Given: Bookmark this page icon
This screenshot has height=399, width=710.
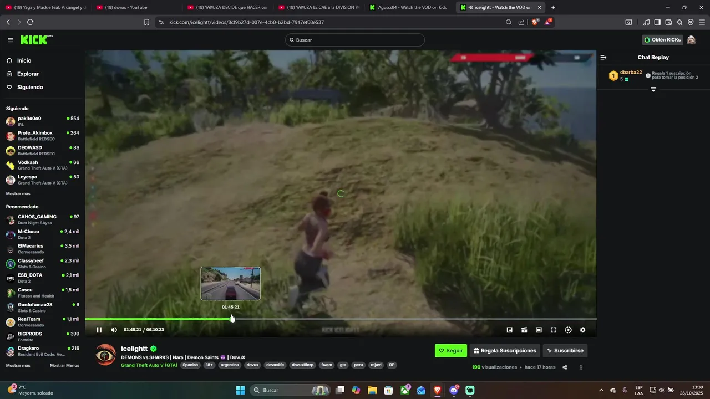Looking at the screenshot, I should (x=146, y=22).
